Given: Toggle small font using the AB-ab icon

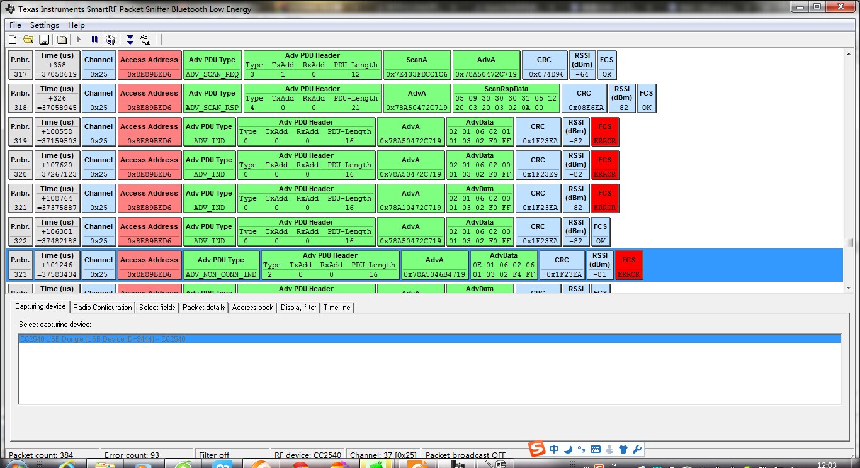Looking at the screenshot, I should click(x=145, y=40).
